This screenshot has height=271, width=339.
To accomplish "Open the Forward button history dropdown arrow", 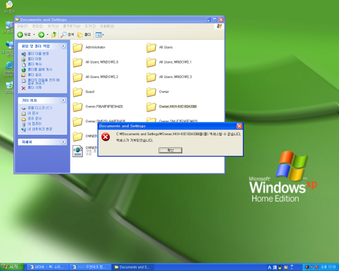I will tap(47, 35).
